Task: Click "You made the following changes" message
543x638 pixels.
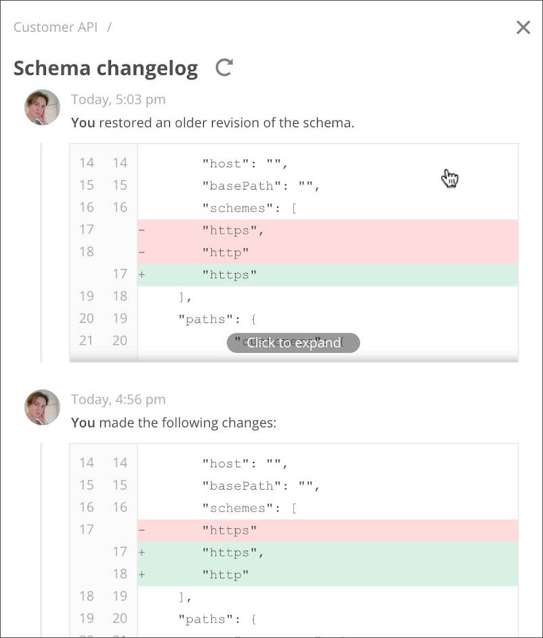Action: point(174,423)
